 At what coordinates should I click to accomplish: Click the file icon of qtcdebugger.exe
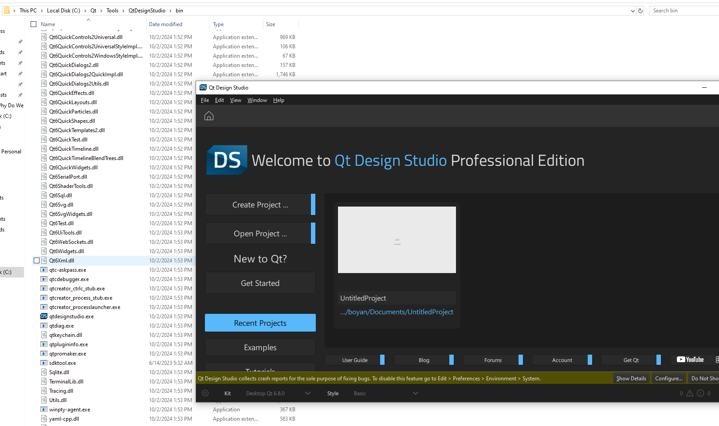pos(44,279)
